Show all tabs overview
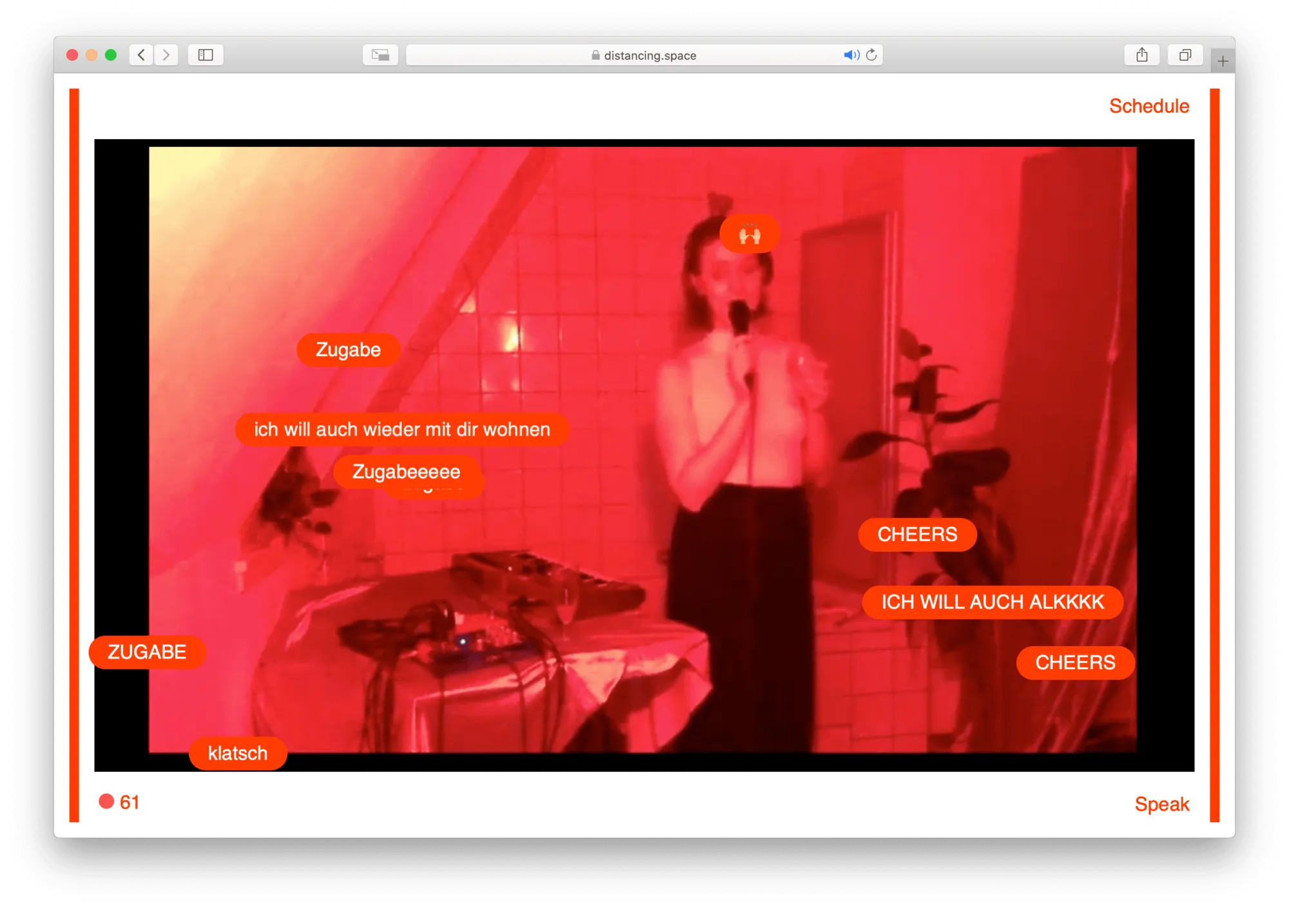1289x909 pixels. click(x=1185, y=55)
